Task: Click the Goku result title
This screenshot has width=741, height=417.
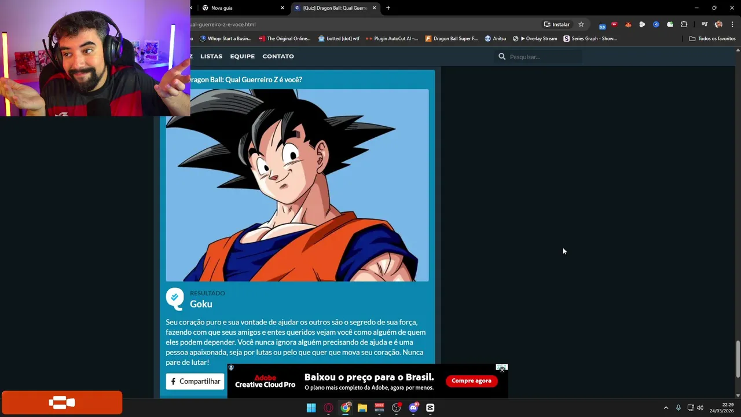Action: 201,304
